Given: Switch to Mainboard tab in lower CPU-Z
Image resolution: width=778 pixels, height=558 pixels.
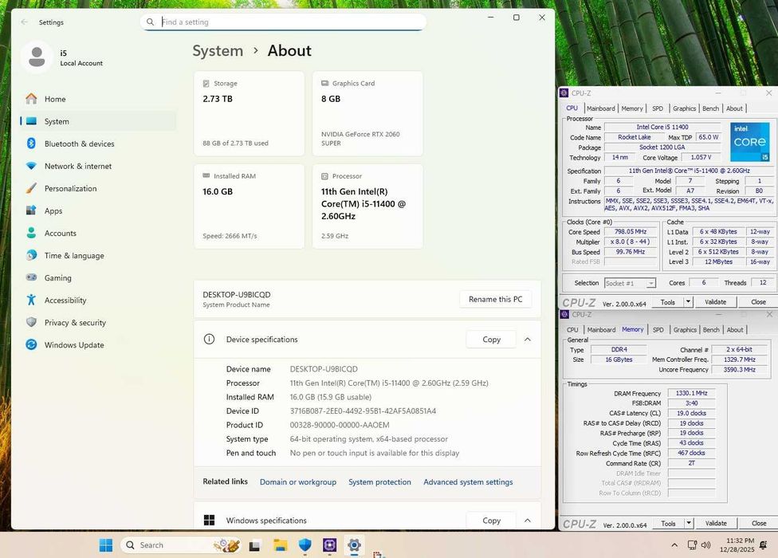Looking at the screenshot, I should [601, 329].
